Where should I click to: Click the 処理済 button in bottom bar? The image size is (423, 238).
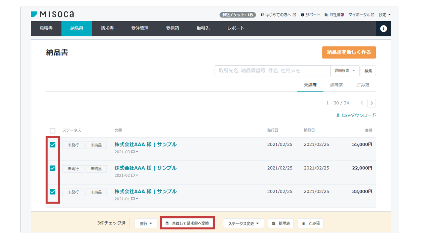pyautogui.click(x=281, y=223)
